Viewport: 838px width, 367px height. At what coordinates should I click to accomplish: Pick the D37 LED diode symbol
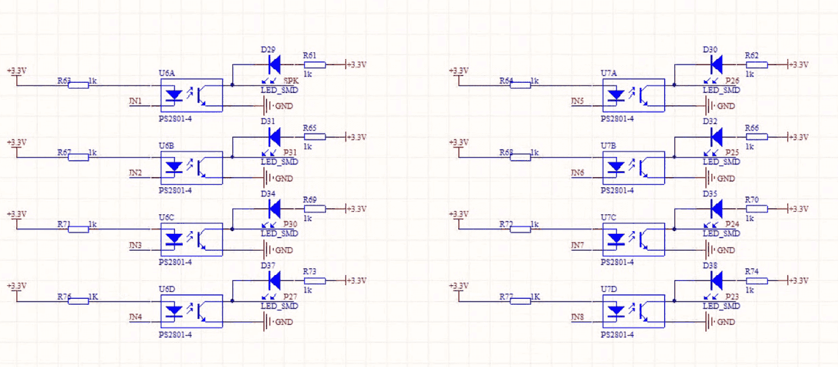[275, 280]
